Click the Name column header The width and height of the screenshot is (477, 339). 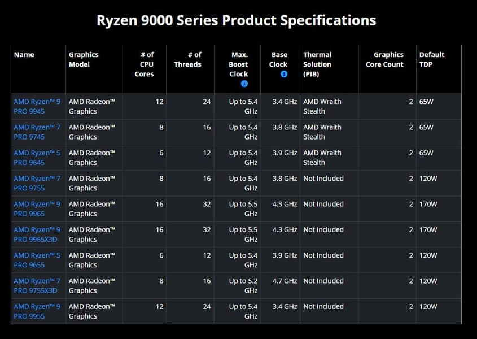(x=24, y=55)
